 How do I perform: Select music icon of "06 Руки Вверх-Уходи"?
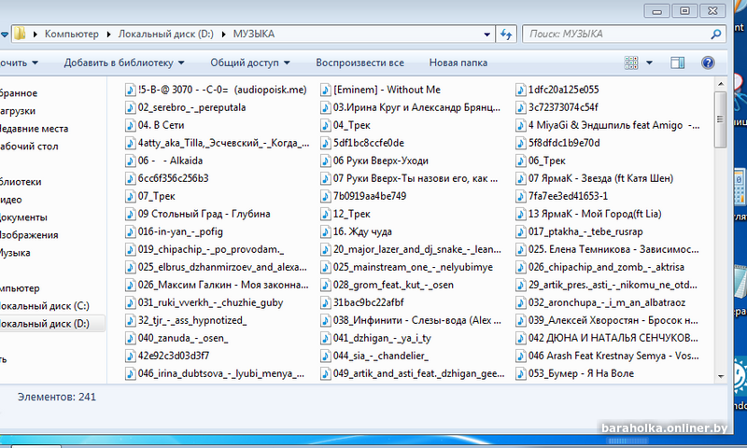click(325, 161)
